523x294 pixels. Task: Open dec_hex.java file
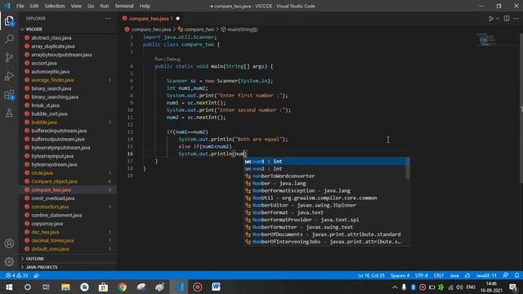click(x=45, y=232)
